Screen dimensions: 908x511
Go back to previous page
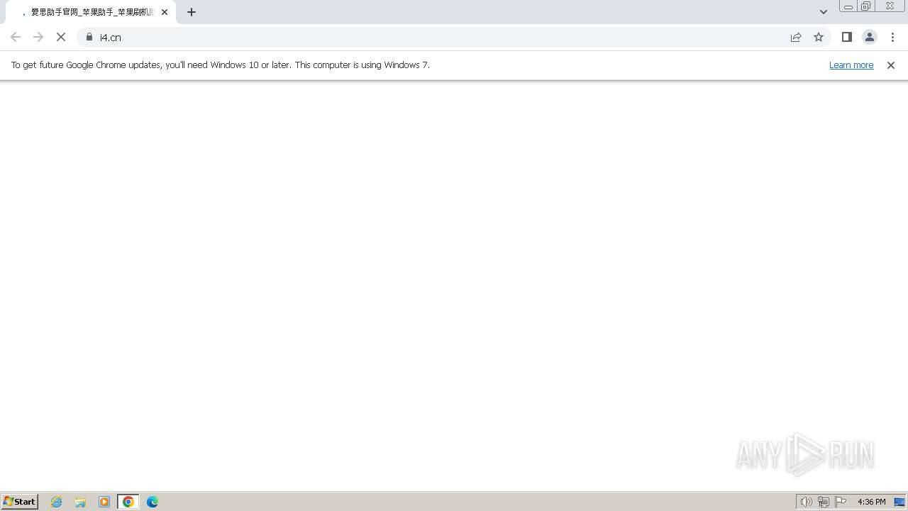tap(16, 37)
